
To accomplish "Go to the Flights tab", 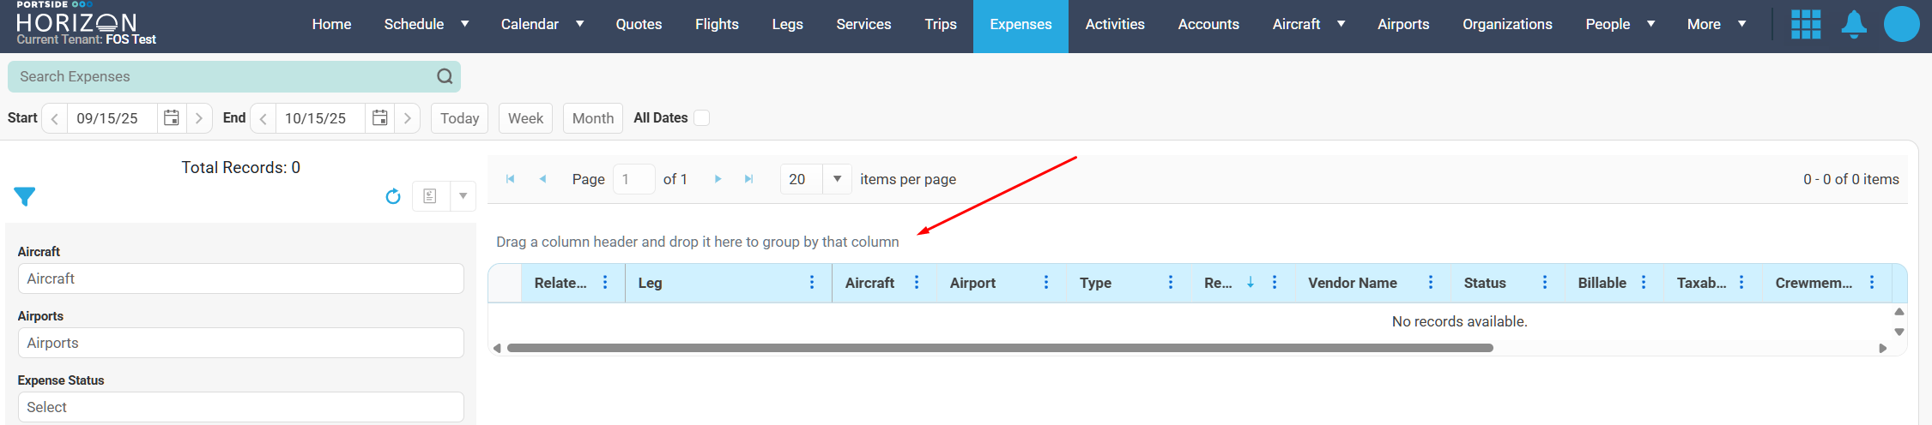I will coord(716,24).
